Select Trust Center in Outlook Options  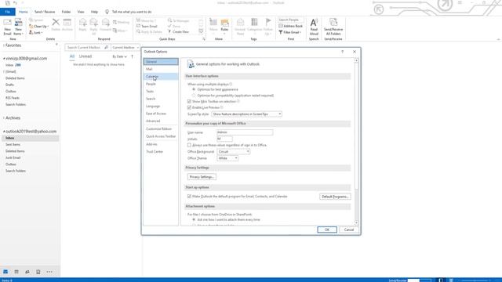coord(161,151)
